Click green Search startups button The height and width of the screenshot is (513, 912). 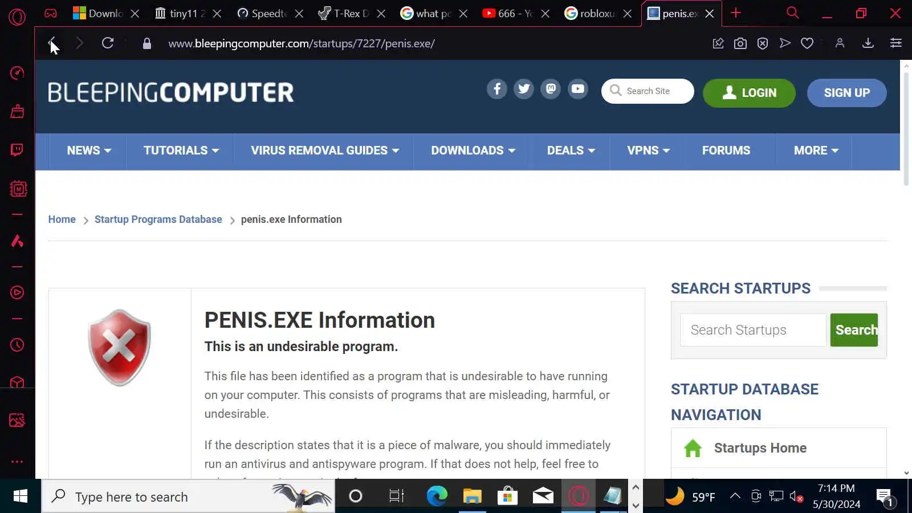click(x=854, y=330)
